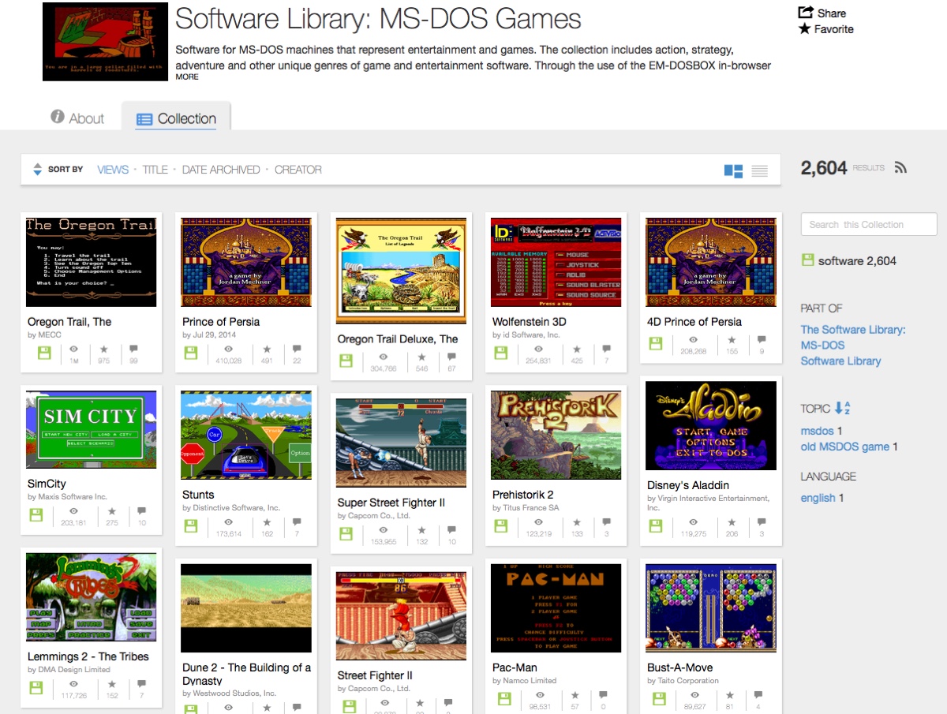Mark collection as Favorite with star
This screenshot has width=947, height=714.
point(805,29)
